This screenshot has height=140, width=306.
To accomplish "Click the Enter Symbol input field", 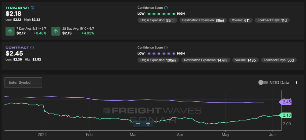I will pos(23,82).
